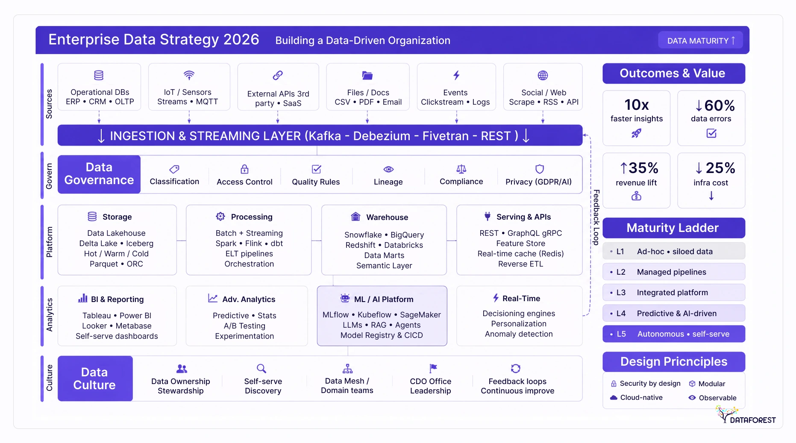Click the Privacy shield icon
The height and width of the screenshot is (443, 796).
click(540, 169)
